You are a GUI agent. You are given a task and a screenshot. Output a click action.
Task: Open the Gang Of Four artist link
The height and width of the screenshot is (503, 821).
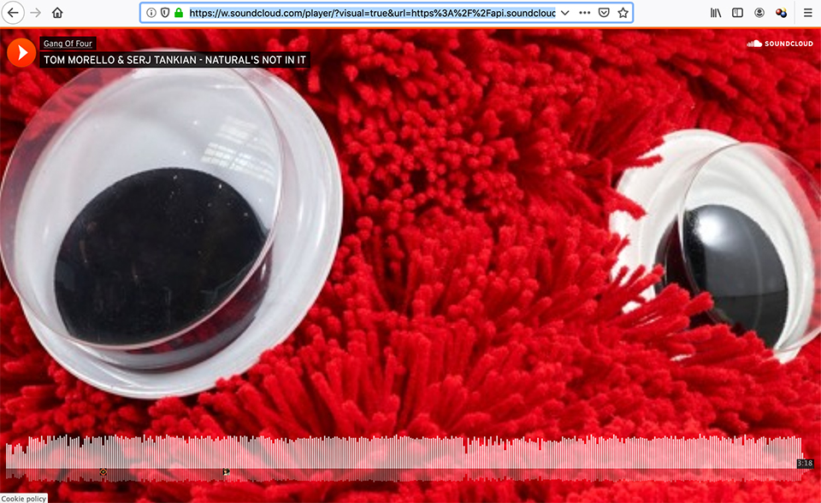tap(68, 44)
